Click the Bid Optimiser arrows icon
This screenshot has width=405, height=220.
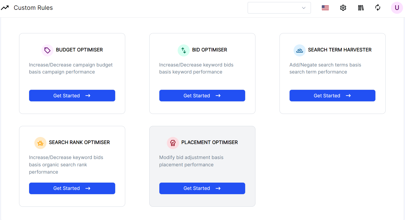pos(184,50)
